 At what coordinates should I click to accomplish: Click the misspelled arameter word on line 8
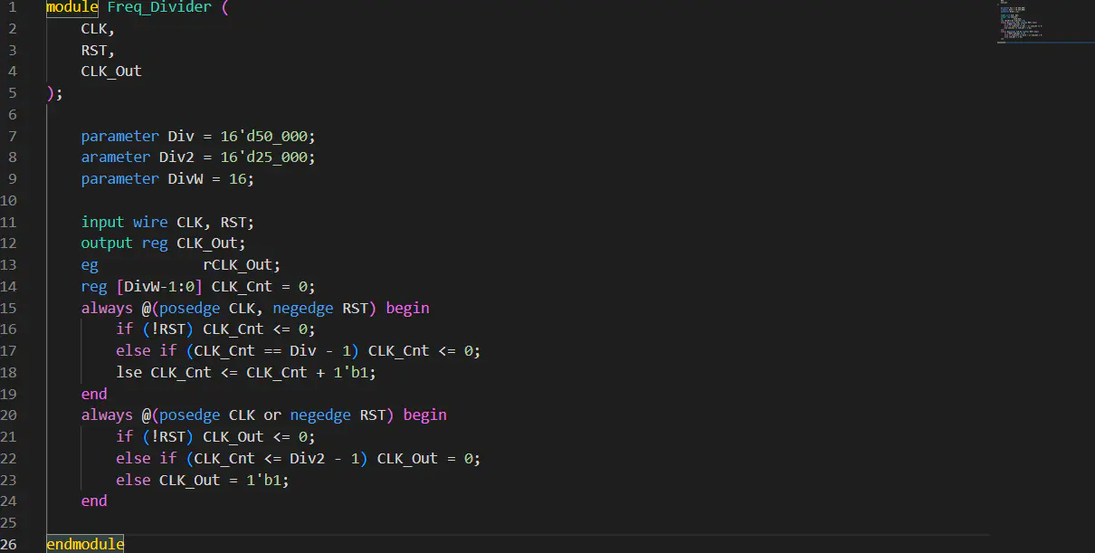(115, 157)
